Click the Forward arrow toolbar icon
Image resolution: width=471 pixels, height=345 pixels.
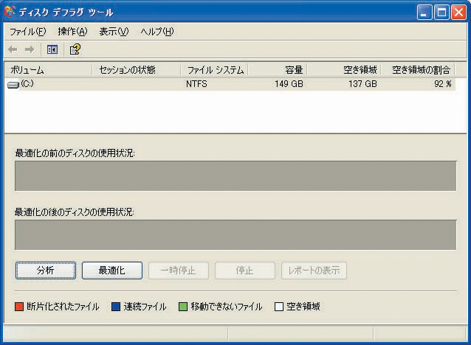[30, 49]
